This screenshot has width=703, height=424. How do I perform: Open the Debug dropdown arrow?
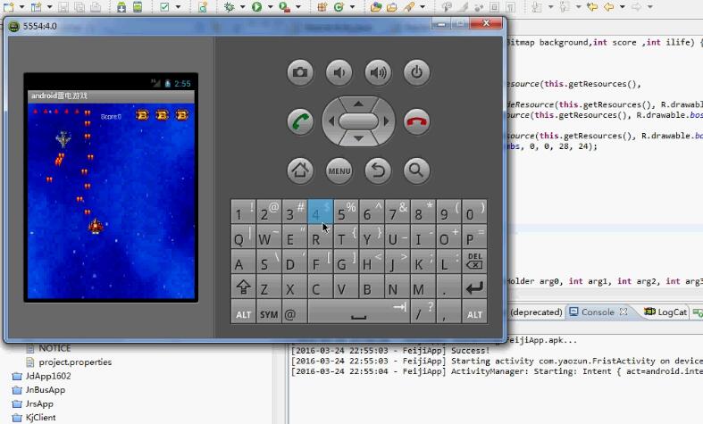click(243, 7)
